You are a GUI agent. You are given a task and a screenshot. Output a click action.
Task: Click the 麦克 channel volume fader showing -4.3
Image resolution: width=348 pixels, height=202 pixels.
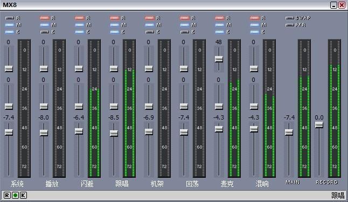tap(219, 129)
